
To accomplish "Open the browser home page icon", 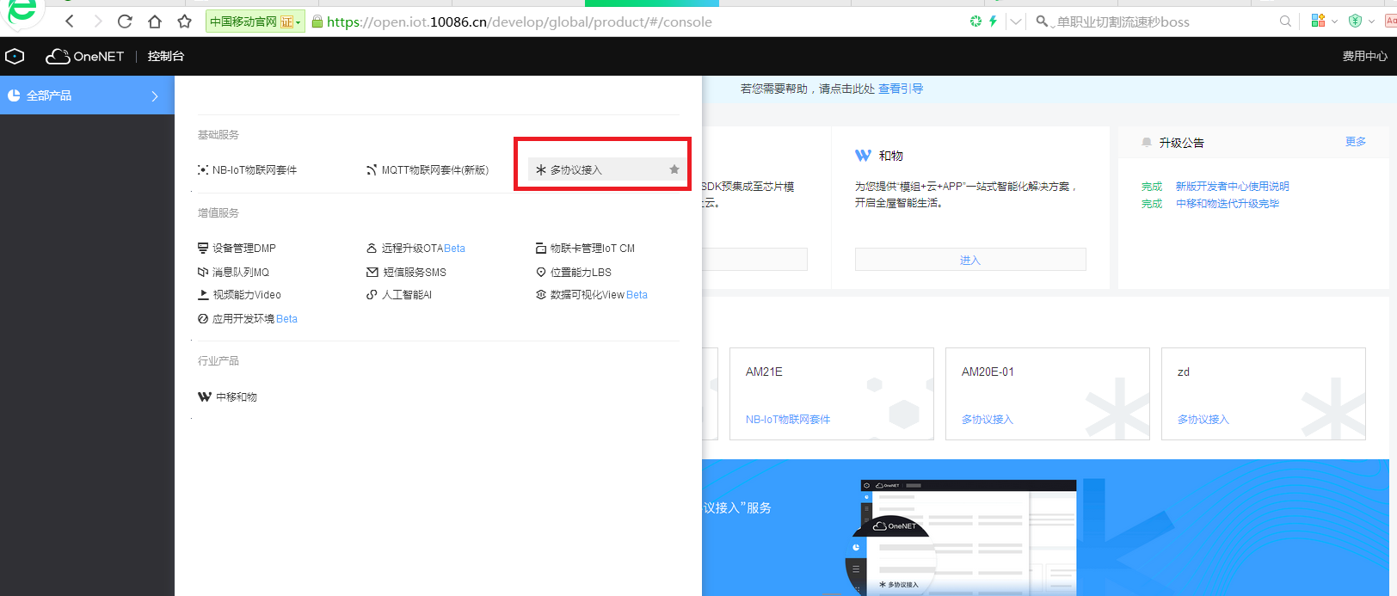I will click(x=154, y=22).
